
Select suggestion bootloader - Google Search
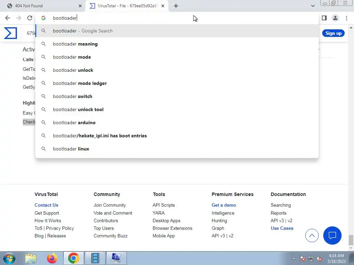click(x=177, y=31)
